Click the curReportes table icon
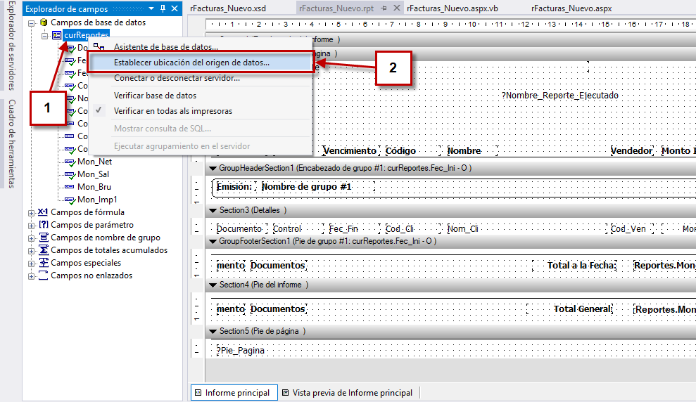The height and width of the screenshot is (402, 696). click(x=56, y=35)
